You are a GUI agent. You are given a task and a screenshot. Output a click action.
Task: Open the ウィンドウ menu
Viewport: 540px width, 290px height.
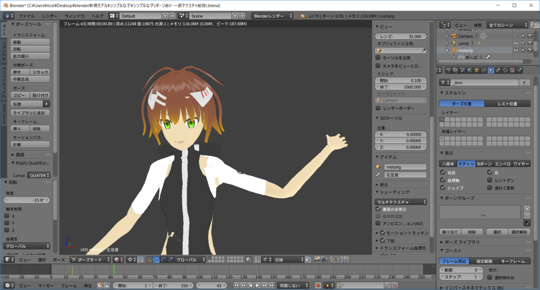pyautogui.click(x=74, y=16)
